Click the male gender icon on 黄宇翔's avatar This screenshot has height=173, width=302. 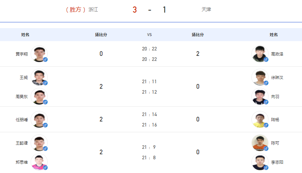(x=45, y=59)
